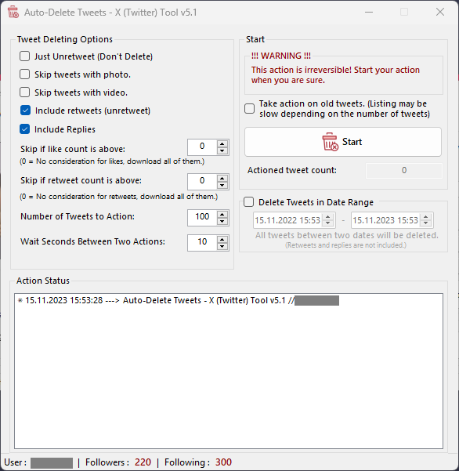The height and width of the screenshot is (471, 459).
Task: Increase the like count threshold with up arrow
Action: (222, 143)
